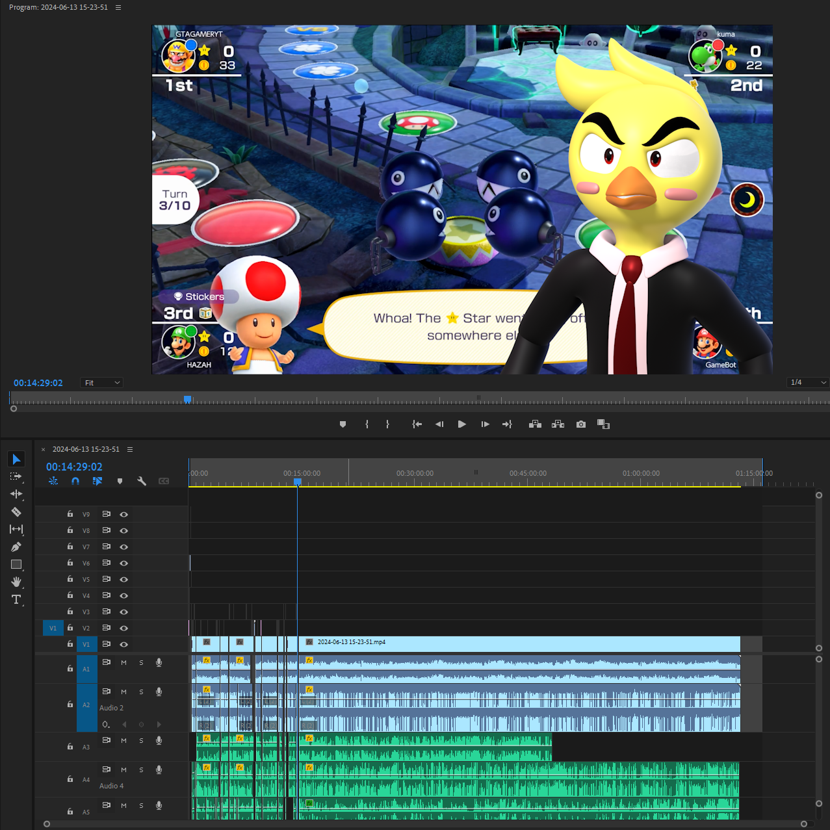Select the Hand tool
The image size is (830, 830).
(16, 582)
